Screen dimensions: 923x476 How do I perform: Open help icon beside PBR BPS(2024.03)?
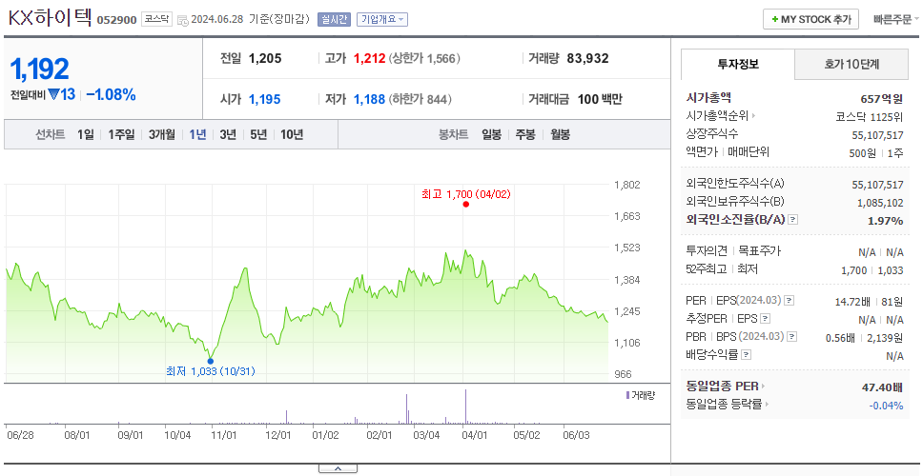(792, 337)
